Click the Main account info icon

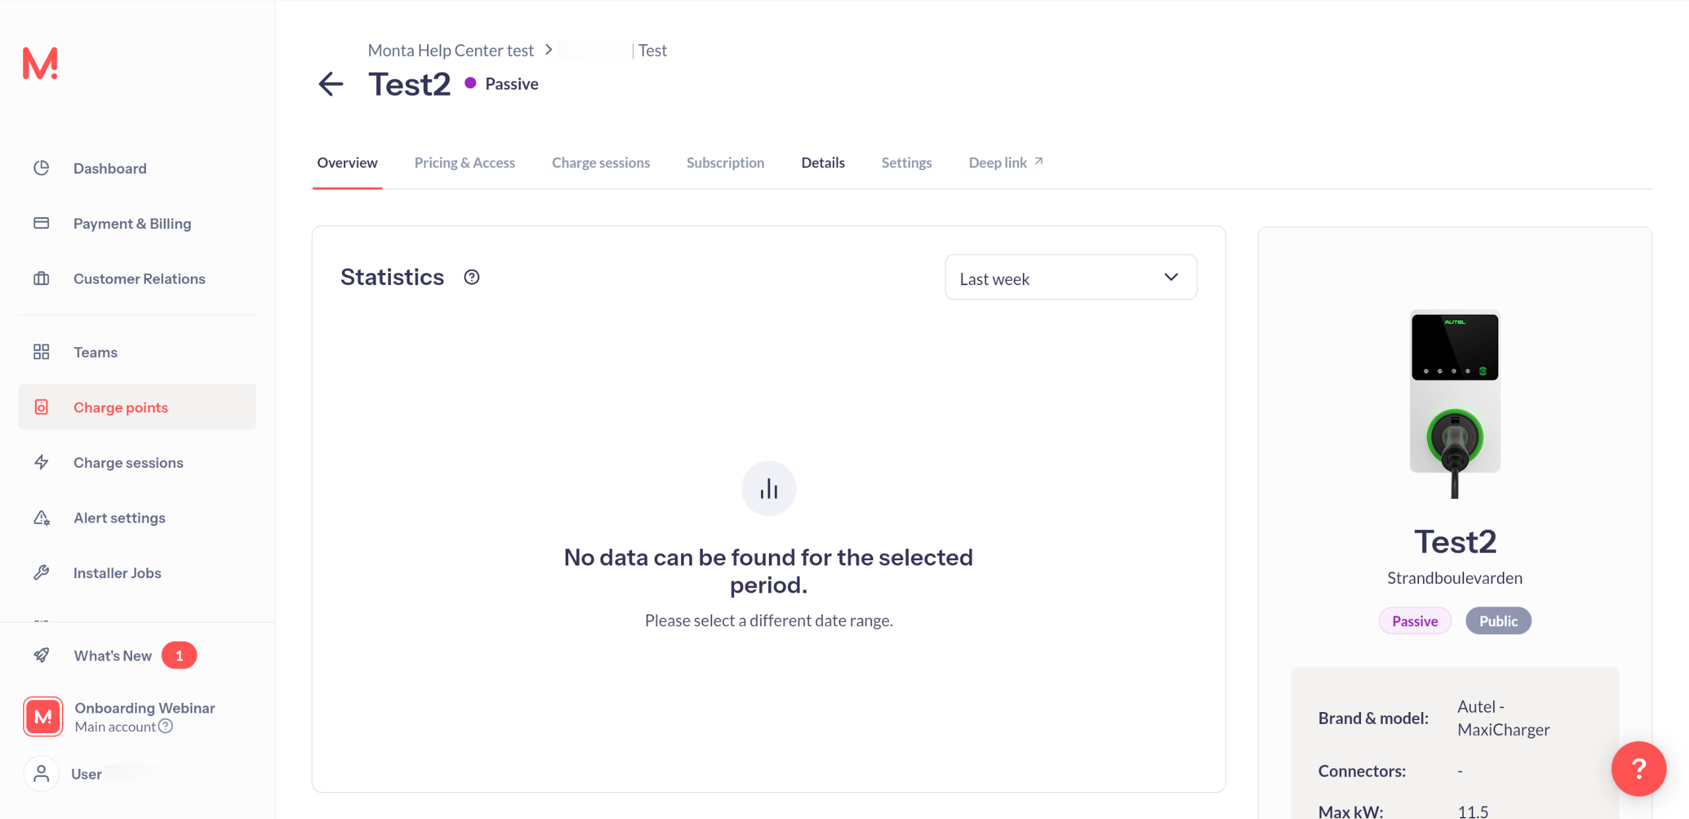(166, 726)
